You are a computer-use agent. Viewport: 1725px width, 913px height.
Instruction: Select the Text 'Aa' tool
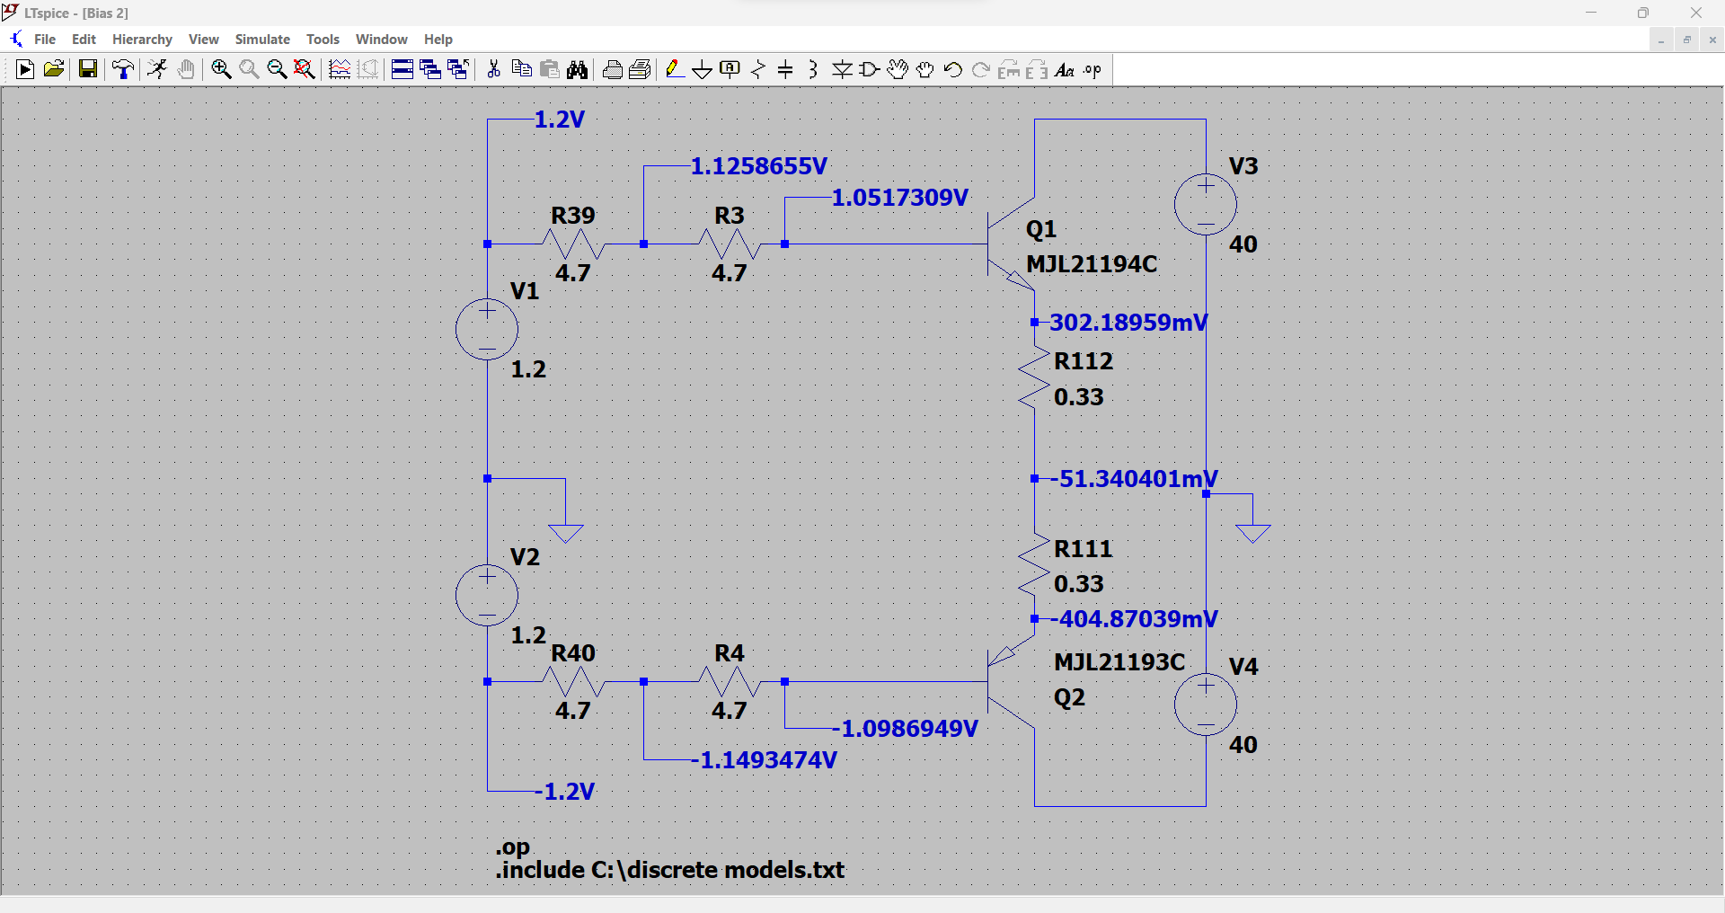(1065, 69)
